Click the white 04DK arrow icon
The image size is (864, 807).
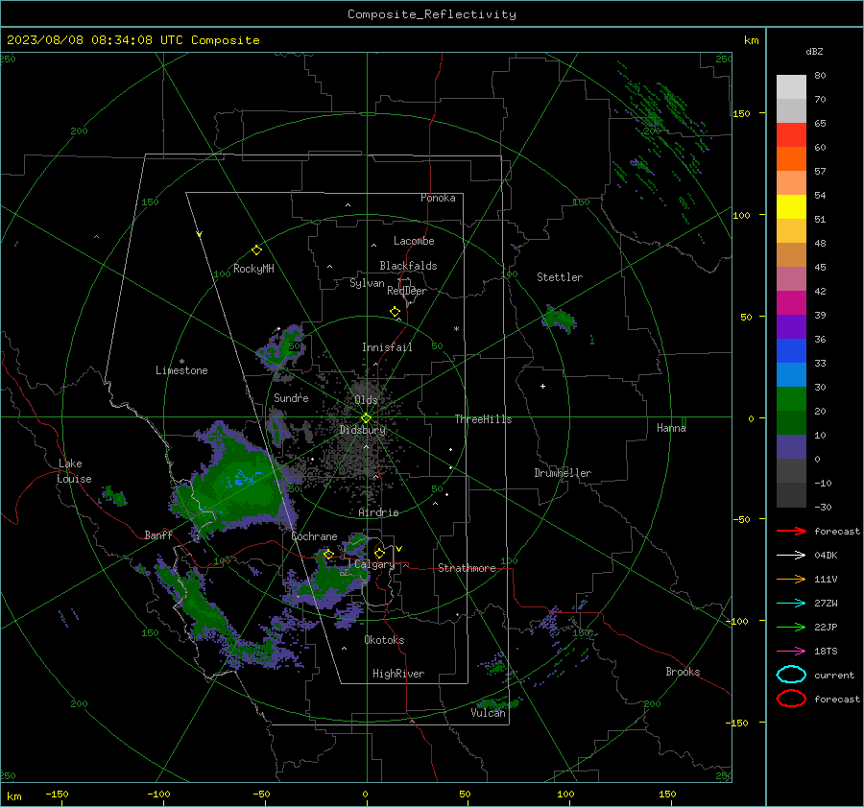click(x=791, y=555)
